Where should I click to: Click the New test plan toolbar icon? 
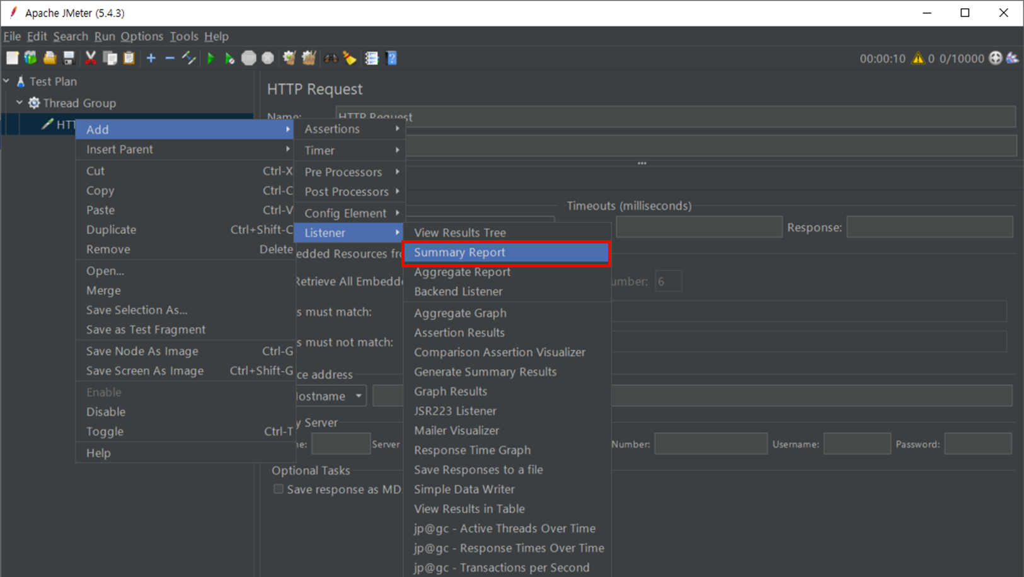click(12, 58)
